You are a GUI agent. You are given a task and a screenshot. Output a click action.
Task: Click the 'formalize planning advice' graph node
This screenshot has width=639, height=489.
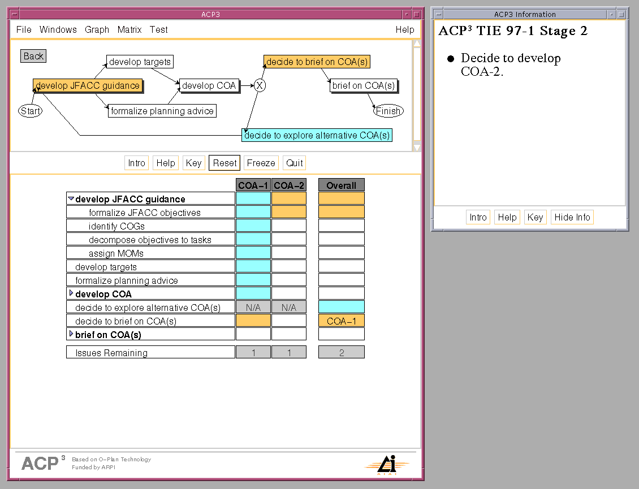coord(162,111)
